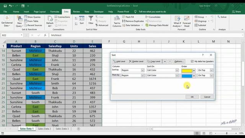Expand the Sort by Region column dropdown

point(142,70)
